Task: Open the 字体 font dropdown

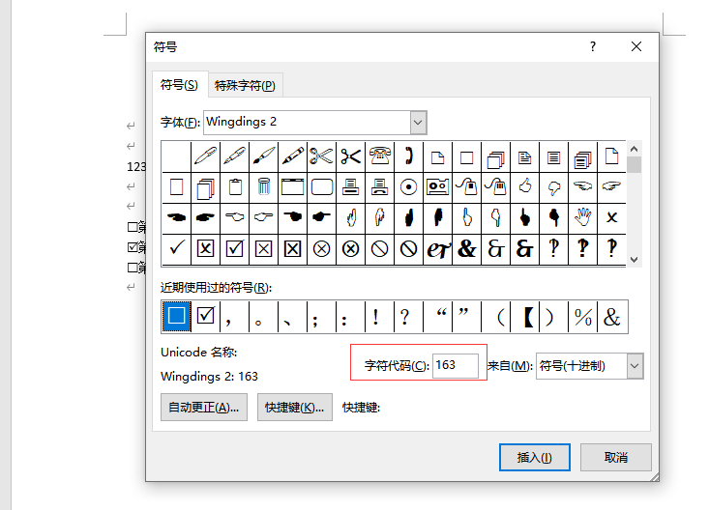Action: coord(418,123)
